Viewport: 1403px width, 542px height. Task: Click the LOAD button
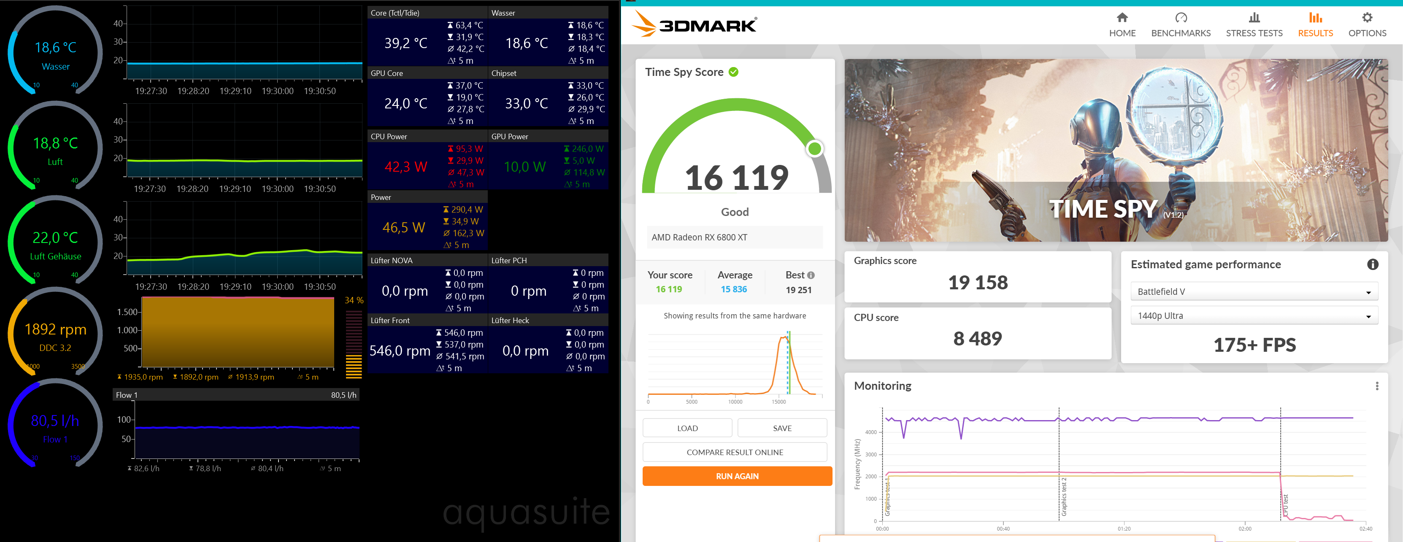point(687,428)
